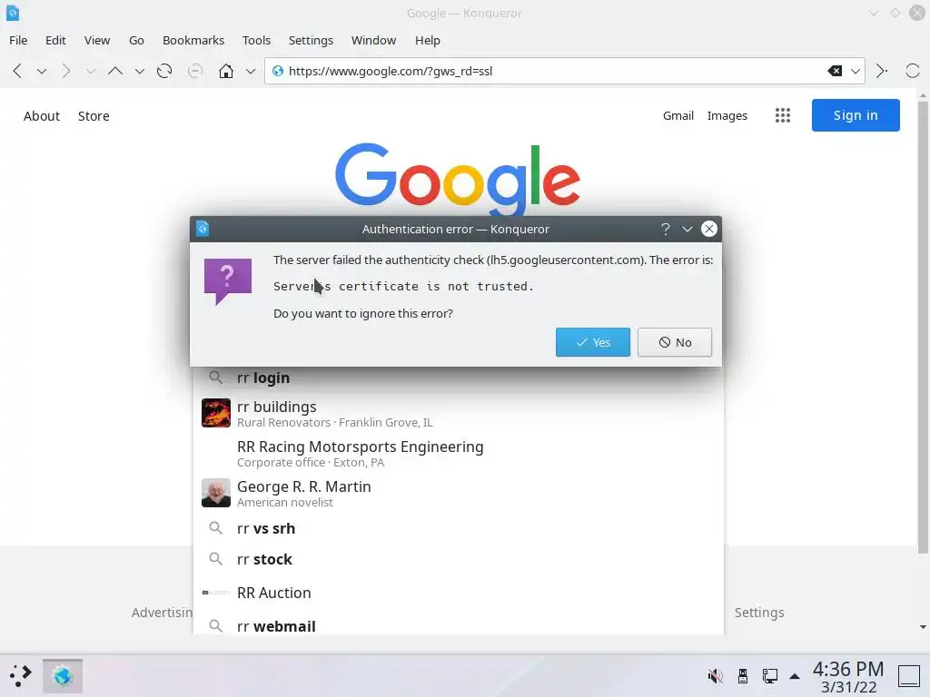
Task: Close the Authentication error dialog
Action: [x=708, y=229]
